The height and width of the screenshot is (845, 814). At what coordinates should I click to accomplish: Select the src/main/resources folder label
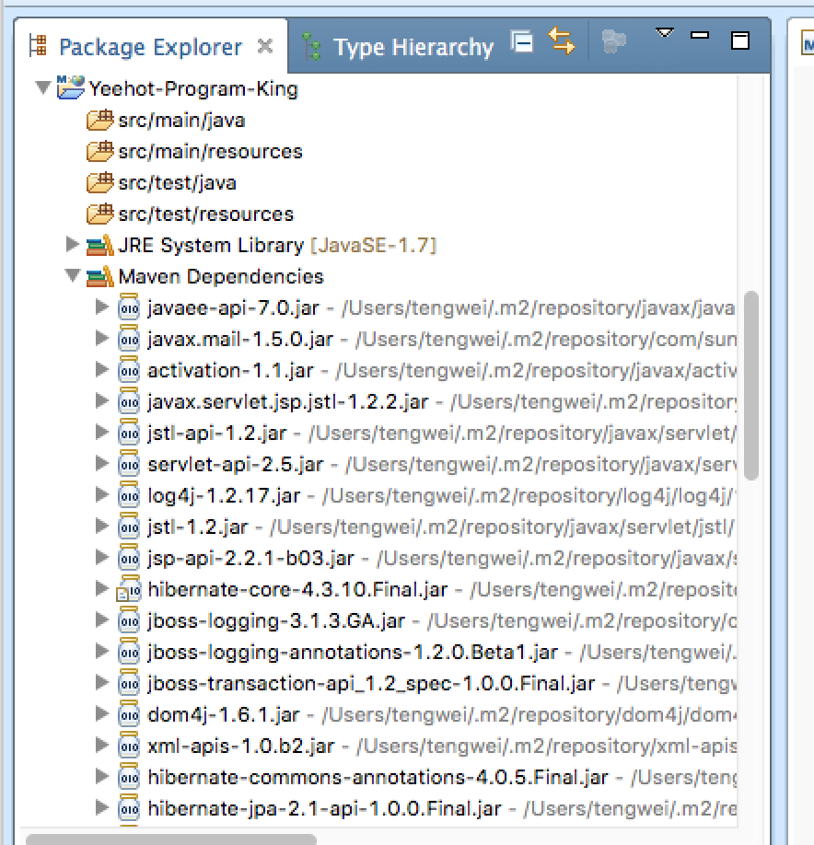(210, 152)
